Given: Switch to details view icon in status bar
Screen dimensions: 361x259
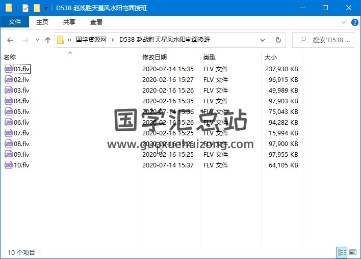Looking at the screenshot, I should pyautogui.click(x=342, y=252).
